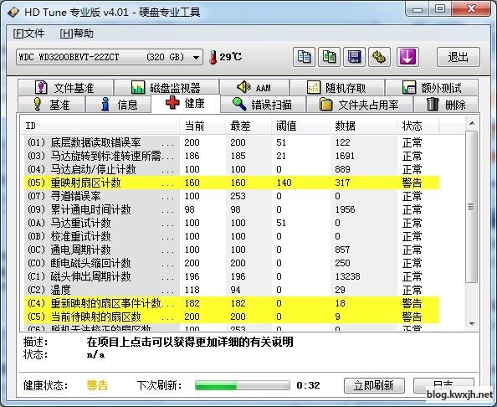This screenshot has height=407, width=497.
Task: Select row (C4) 重新映射的扇区事件计数
Action: [x=232, y=303]
